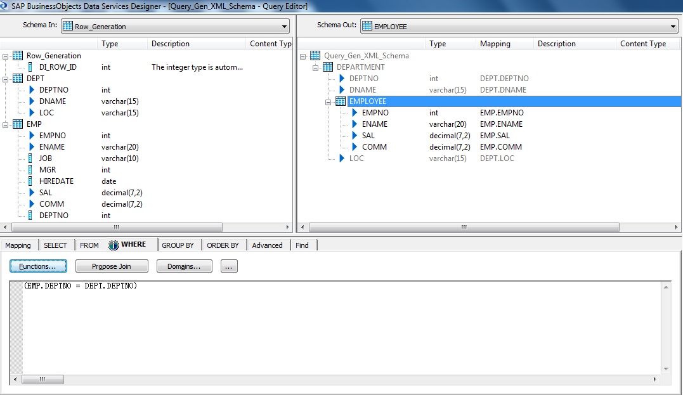
Task: Click the Schema Out horizontal scrollbar thumb
Action: pos(464,227)
